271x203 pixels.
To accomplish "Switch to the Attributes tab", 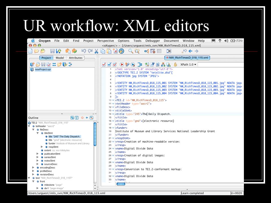I will click(76, 58).
